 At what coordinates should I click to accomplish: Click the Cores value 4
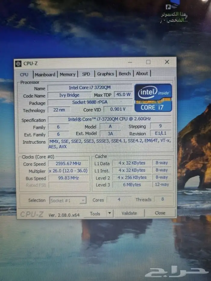119,199
